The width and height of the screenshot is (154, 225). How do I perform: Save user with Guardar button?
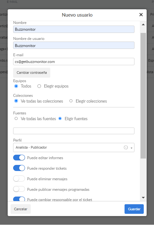click(x=134, y=209)
